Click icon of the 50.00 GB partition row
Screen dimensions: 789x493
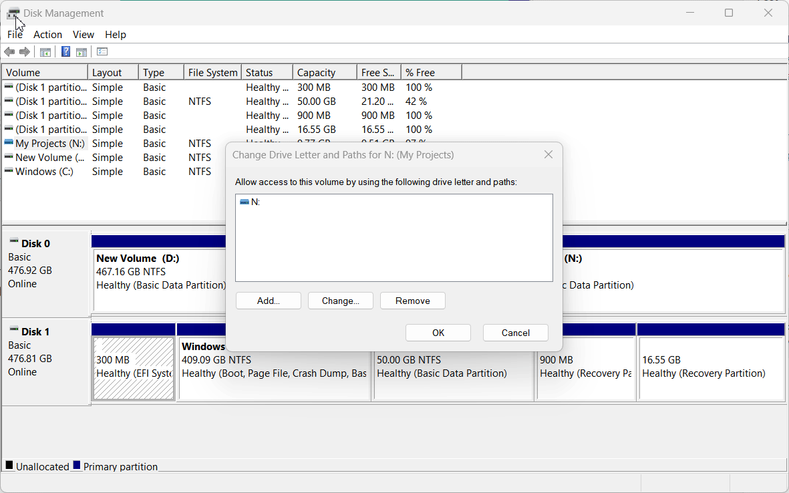click(9, 101)
